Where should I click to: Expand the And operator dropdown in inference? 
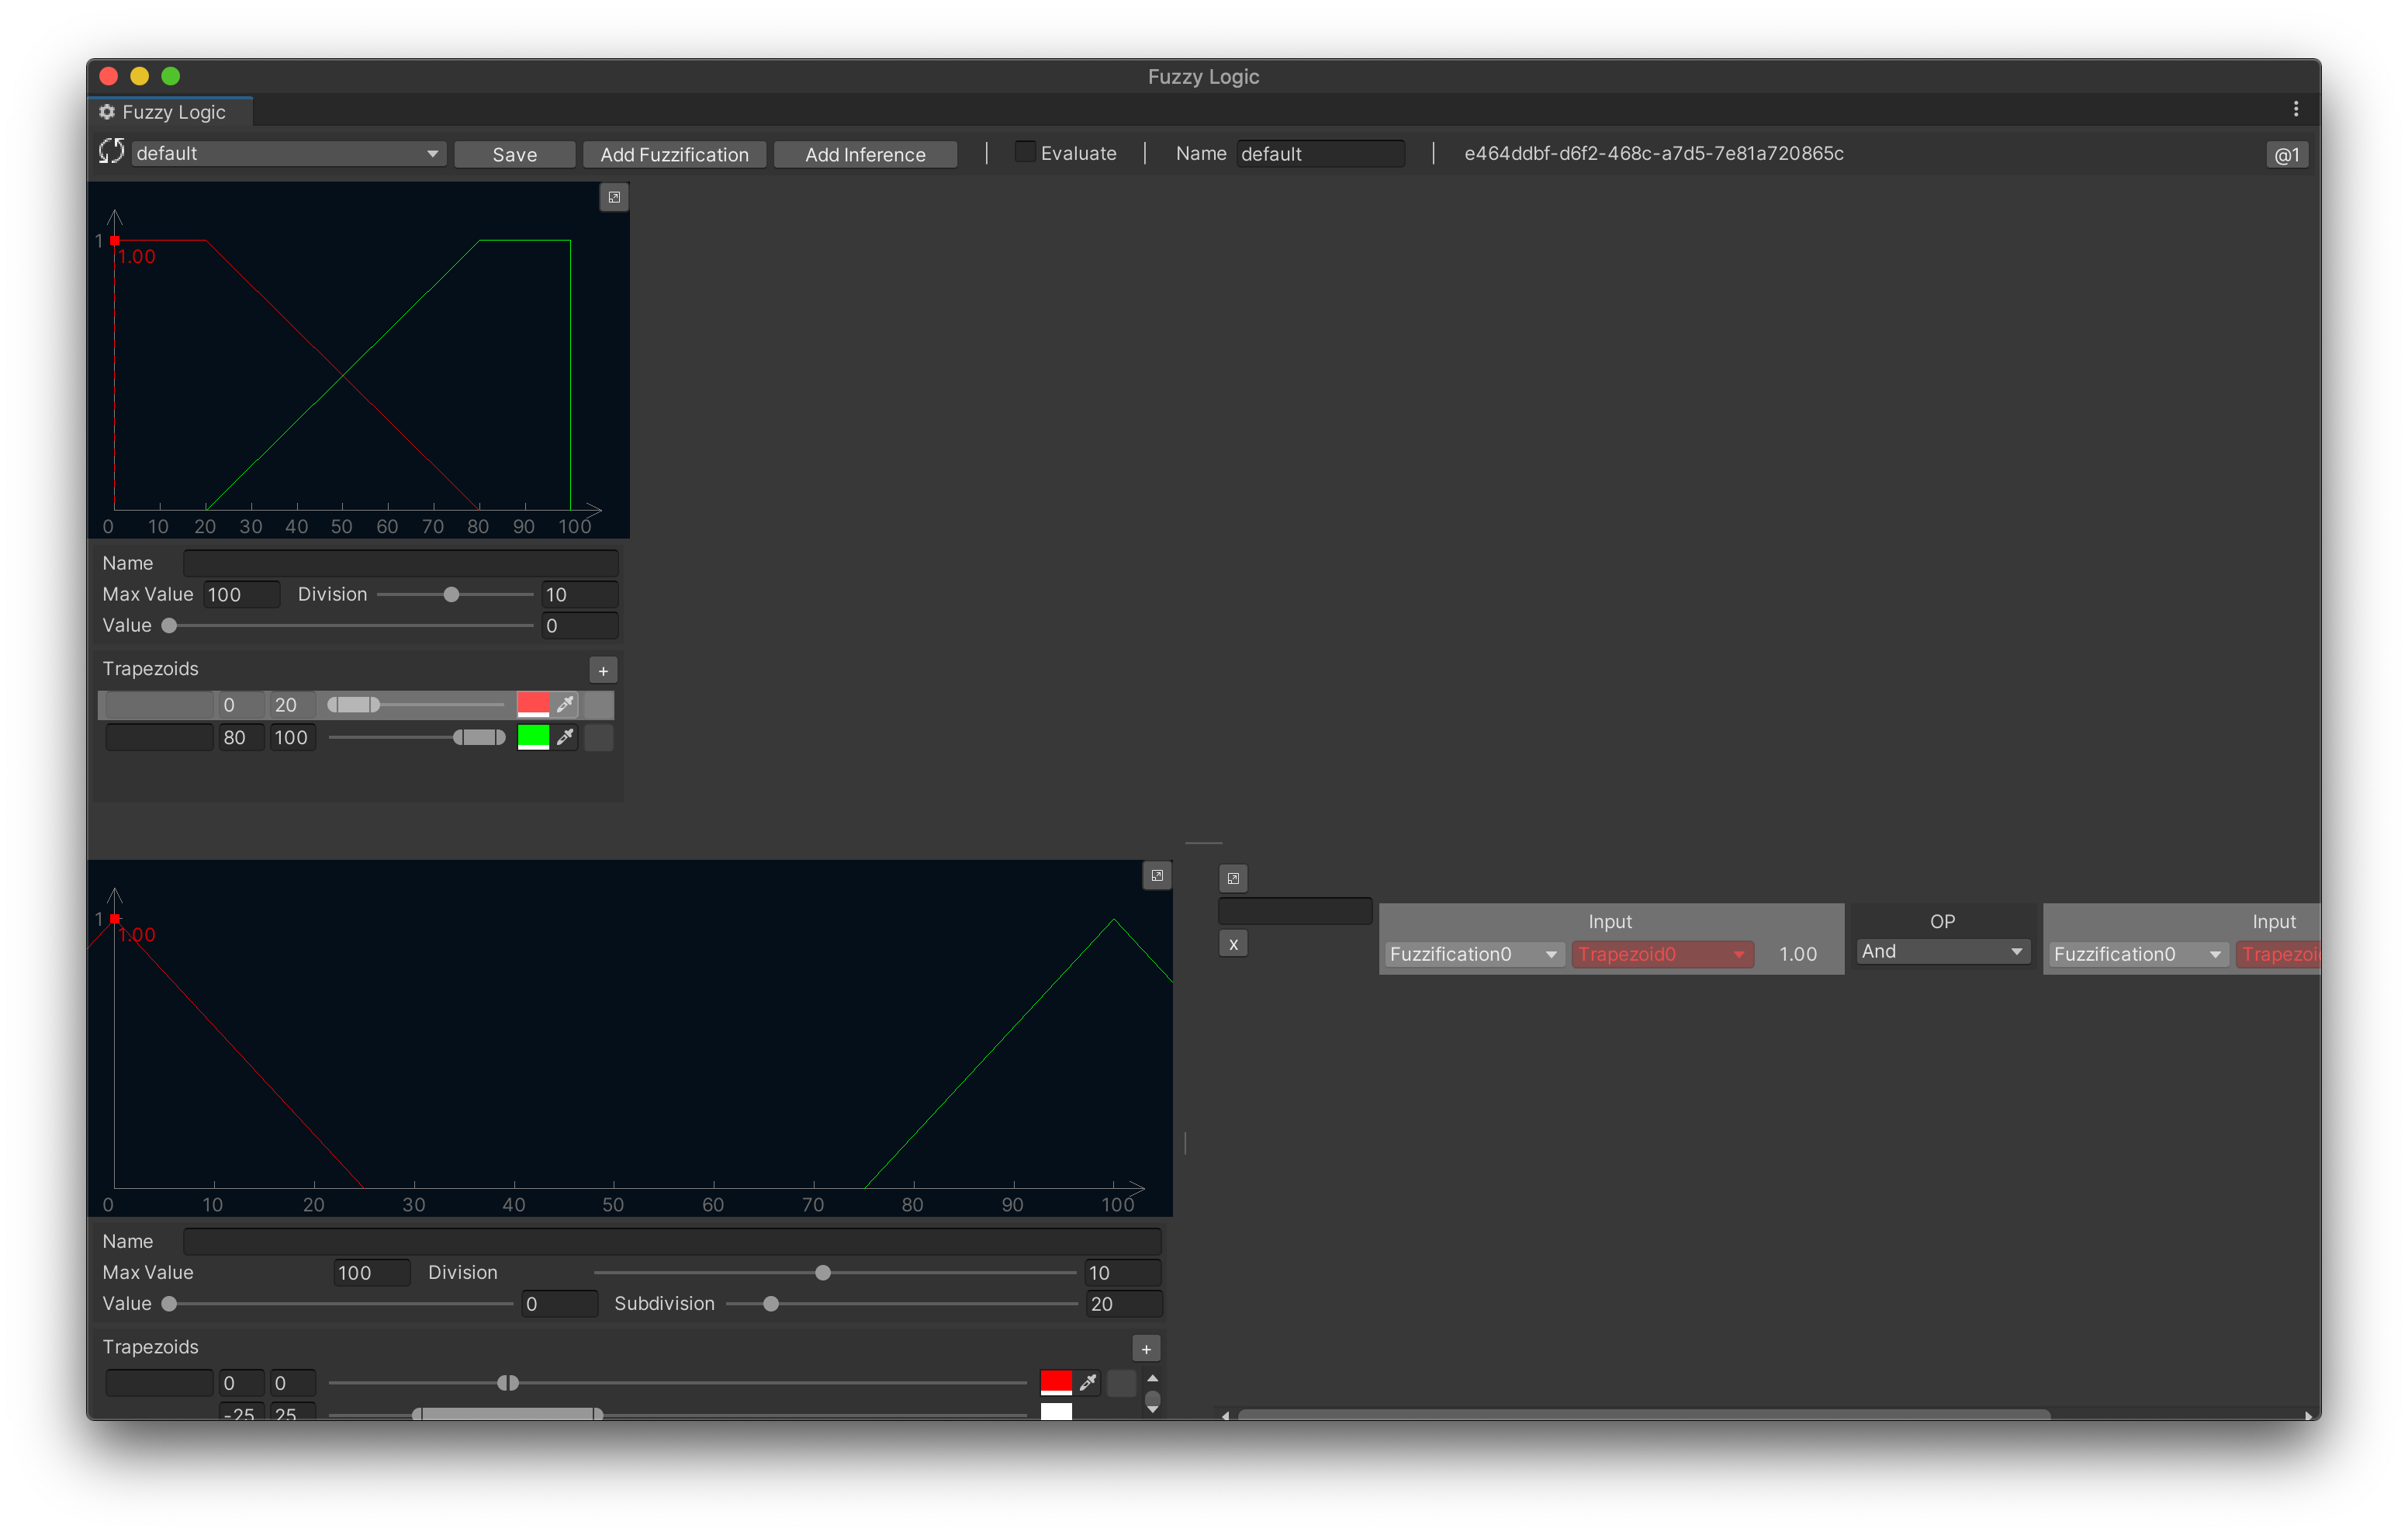(1941, 952)
